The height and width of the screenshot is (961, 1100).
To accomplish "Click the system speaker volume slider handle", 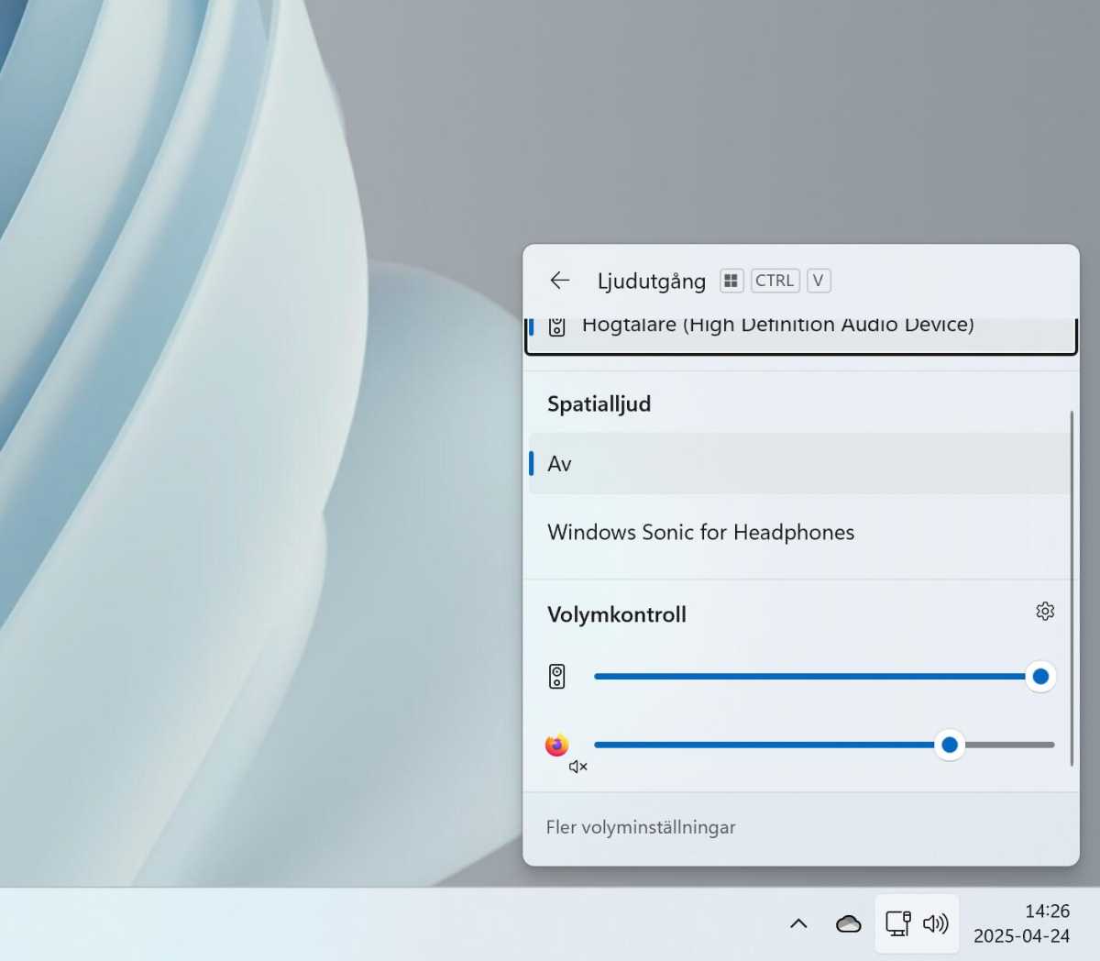I will click(x=1040, y=677).
